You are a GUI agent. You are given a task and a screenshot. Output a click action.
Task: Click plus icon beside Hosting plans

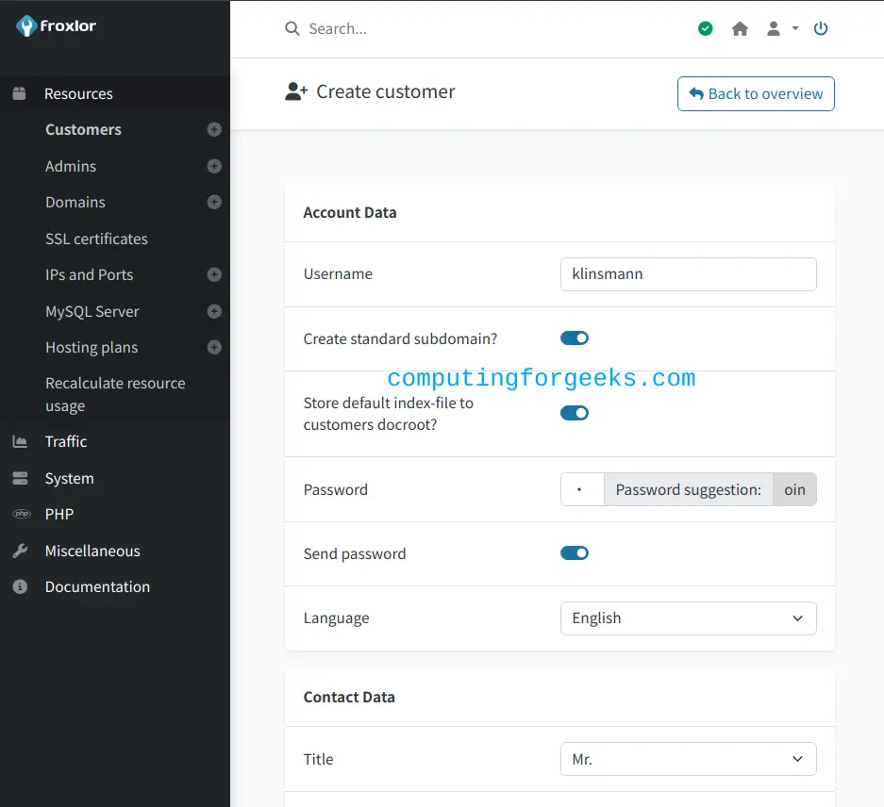[x=214, y=347]
